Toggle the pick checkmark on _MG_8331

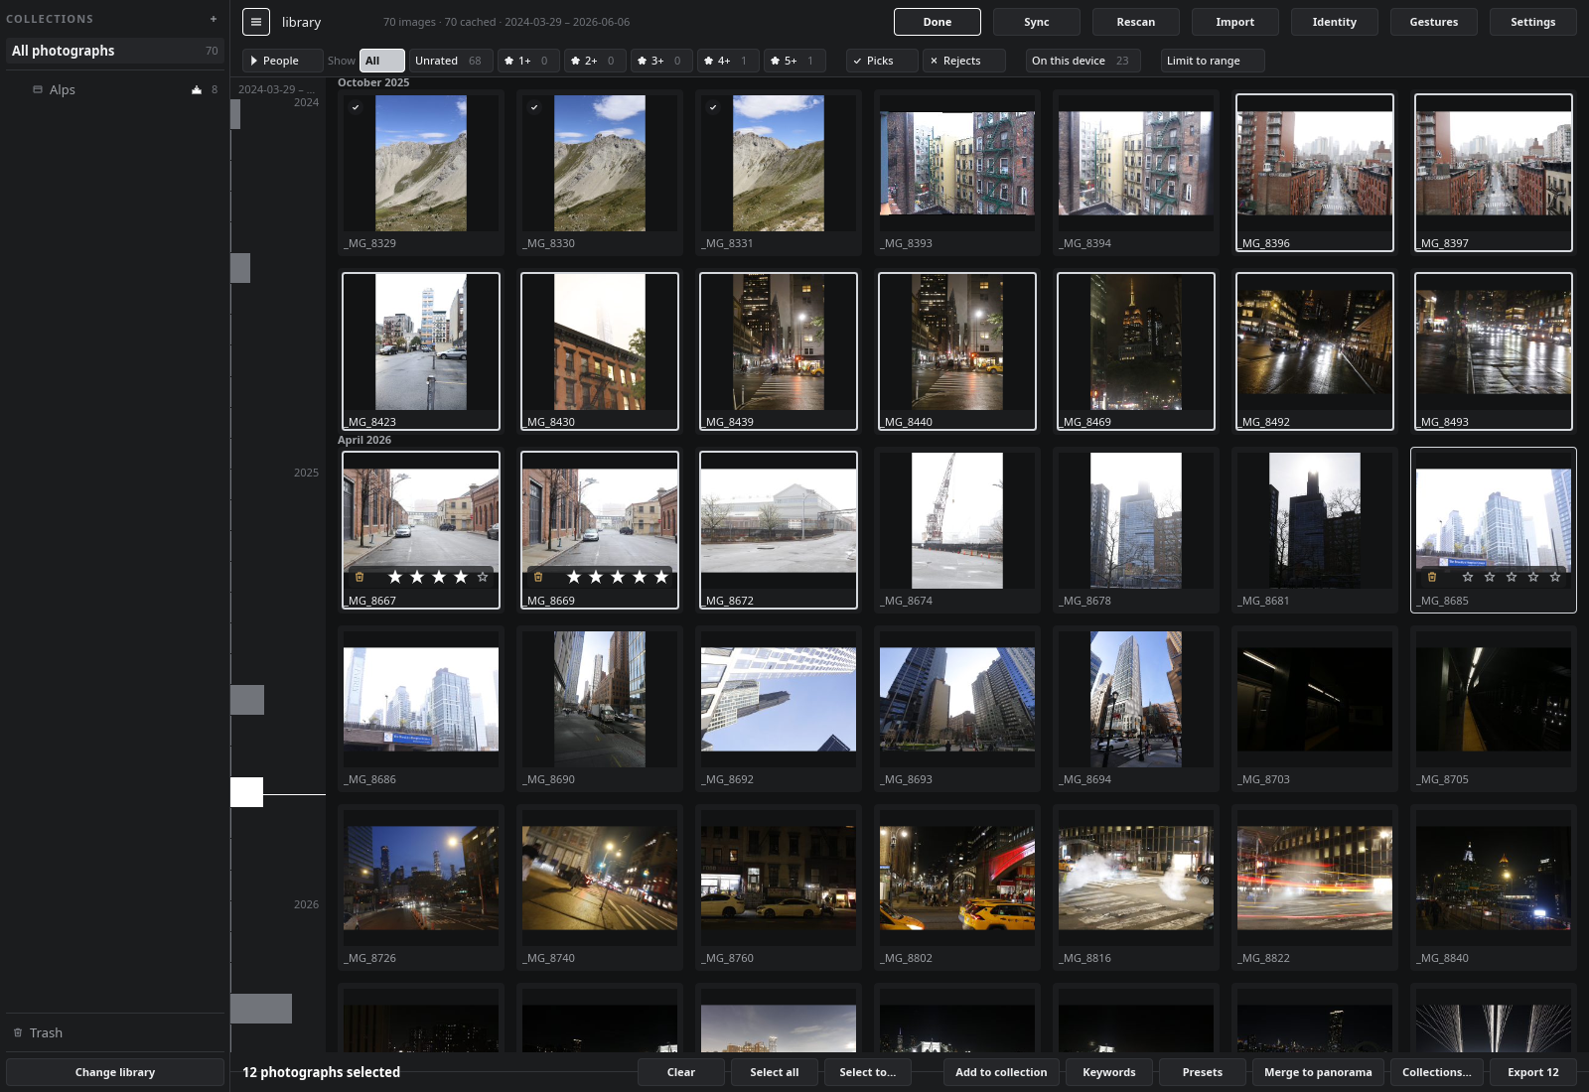(713, 107)
